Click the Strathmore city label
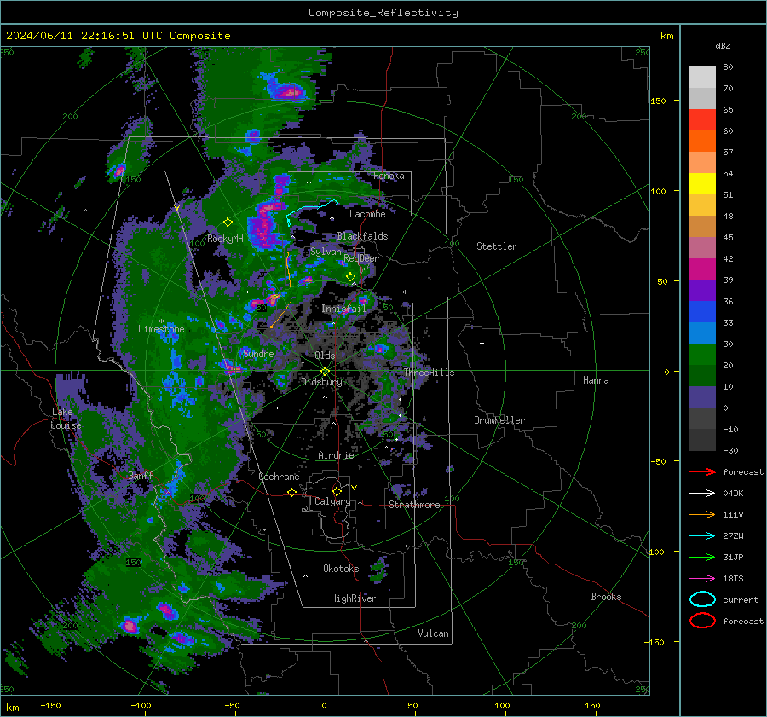767x717 pixels. [x=414, y=505]
